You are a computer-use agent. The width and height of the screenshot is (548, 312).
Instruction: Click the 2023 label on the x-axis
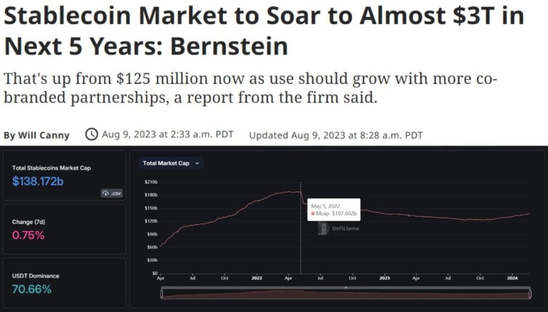[384, 278]
